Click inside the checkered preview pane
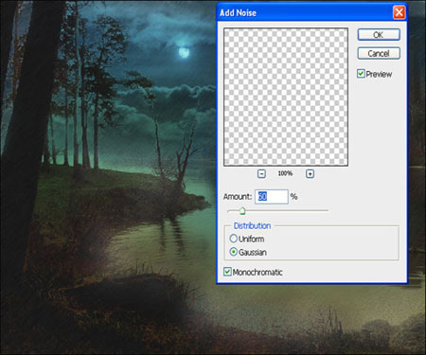Image resolution: width=426 pixels, height=355 pixels. point(286,97)
